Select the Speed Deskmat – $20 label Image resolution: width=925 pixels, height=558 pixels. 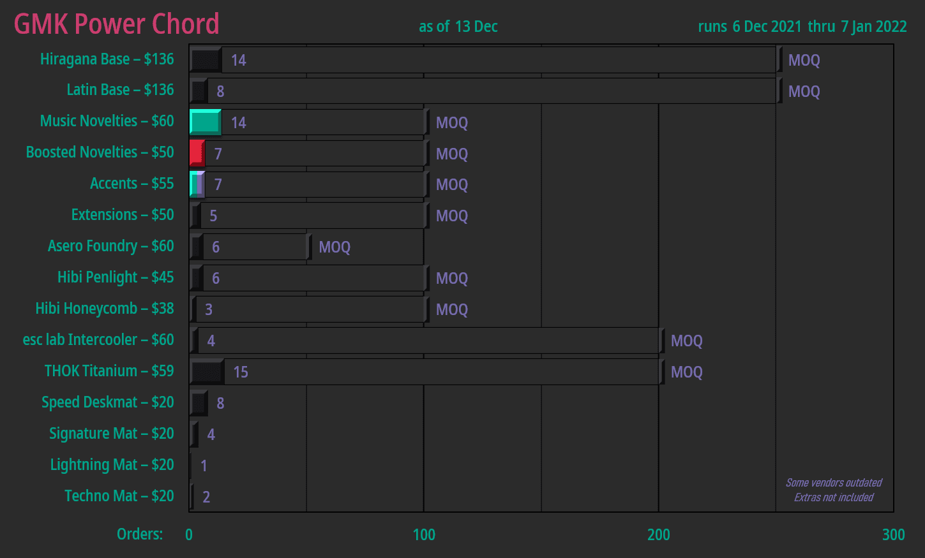tap(107, 402)
